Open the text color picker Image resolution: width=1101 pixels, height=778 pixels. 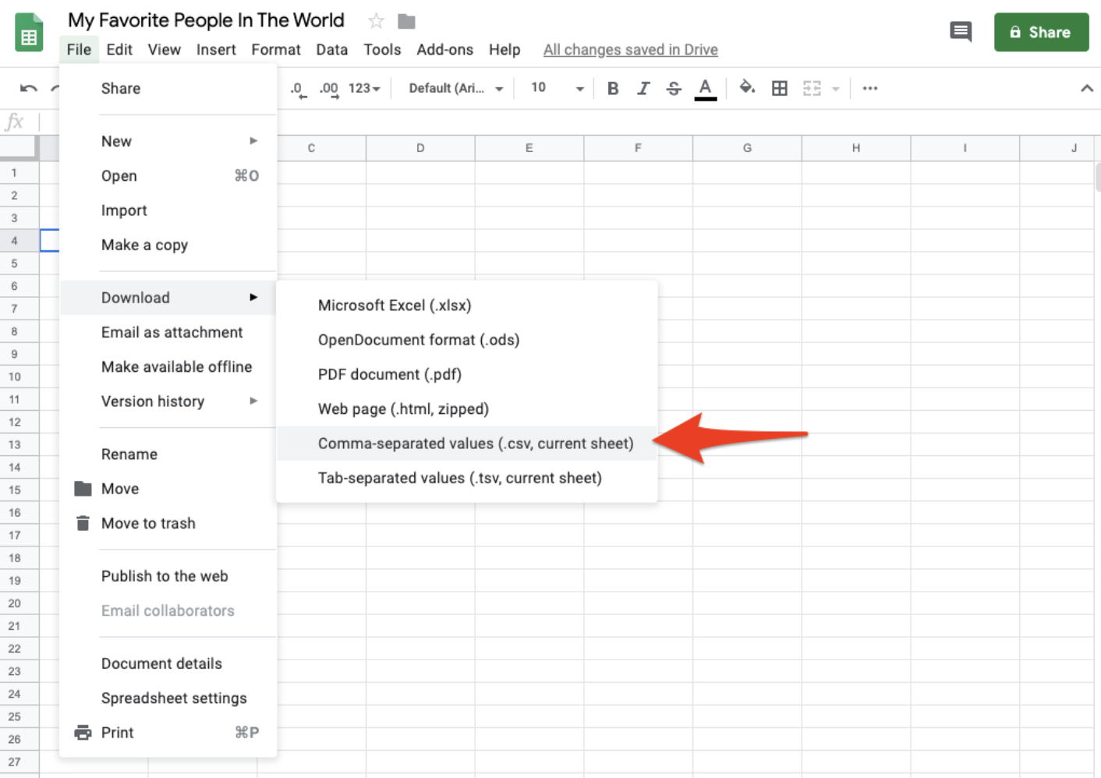[705, 89]
